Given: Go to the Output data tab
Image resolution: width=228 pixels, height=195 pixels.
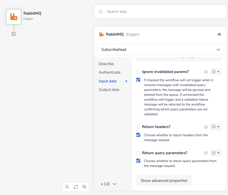Looking at the screenshot, I should (x=109, y=89).
